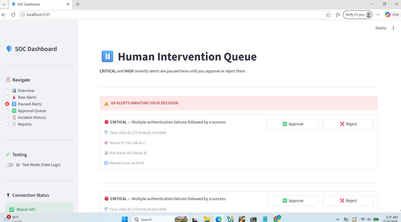This screenshot has height=222, width=401.
Task: Click the Incident History clipboard icon
Action: pos(14,117)
